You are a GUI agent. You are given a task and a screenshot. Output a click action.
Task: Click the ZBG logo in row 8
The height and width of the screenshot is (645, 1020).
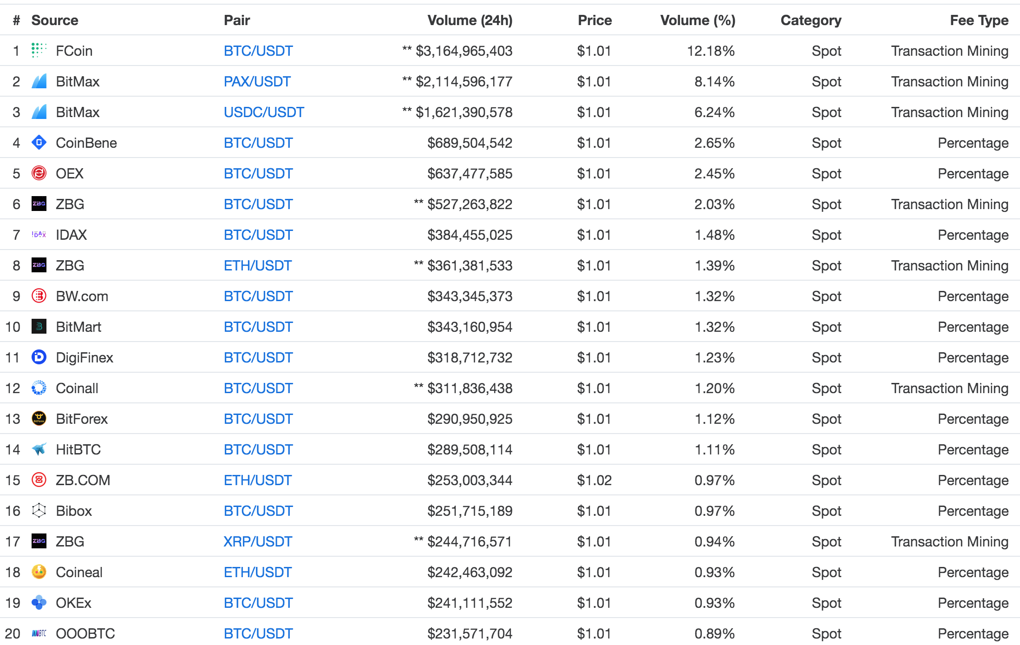[39, 265]
